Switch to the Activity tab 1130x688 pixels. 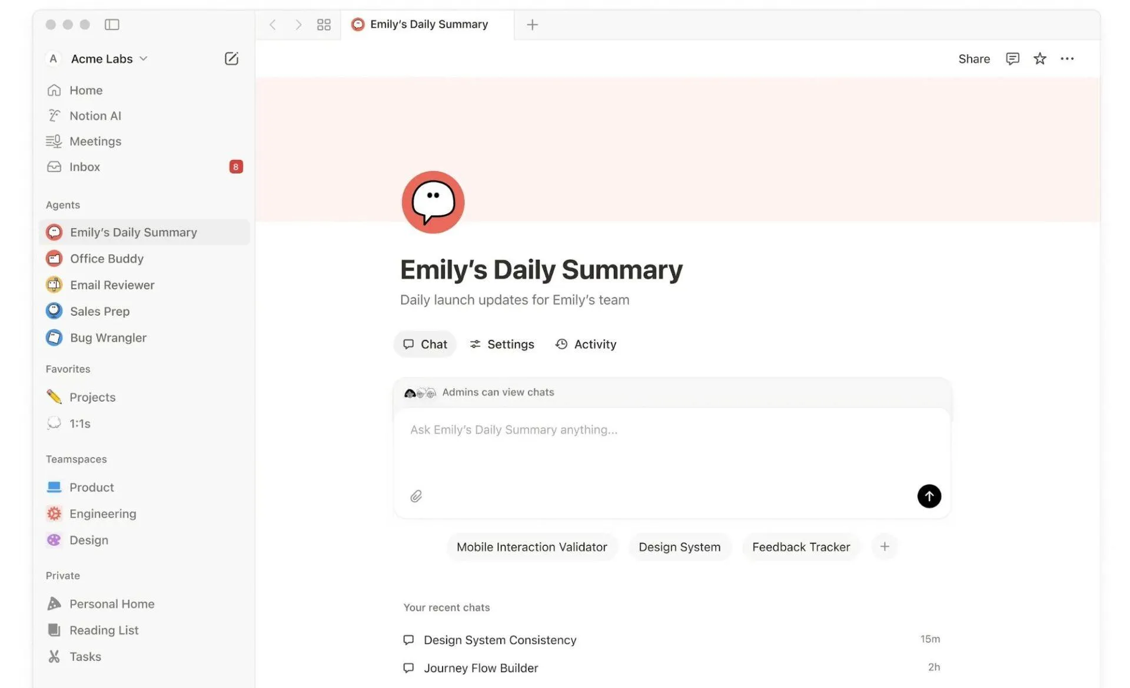(x=586, y=344)
